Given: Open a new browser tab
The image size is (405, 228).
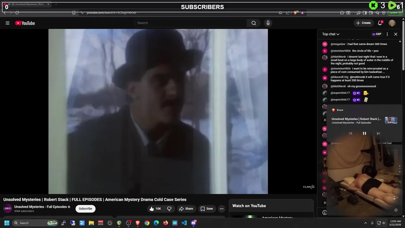Looking at the screenshot, I should [56, 4].
